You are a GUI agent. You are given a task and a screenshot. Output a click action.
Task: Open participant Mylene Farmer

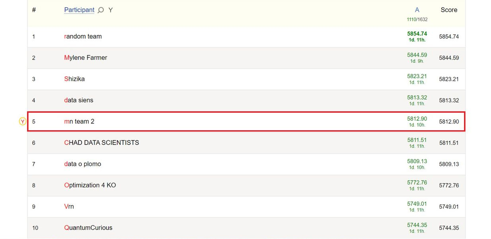(86, 58)
